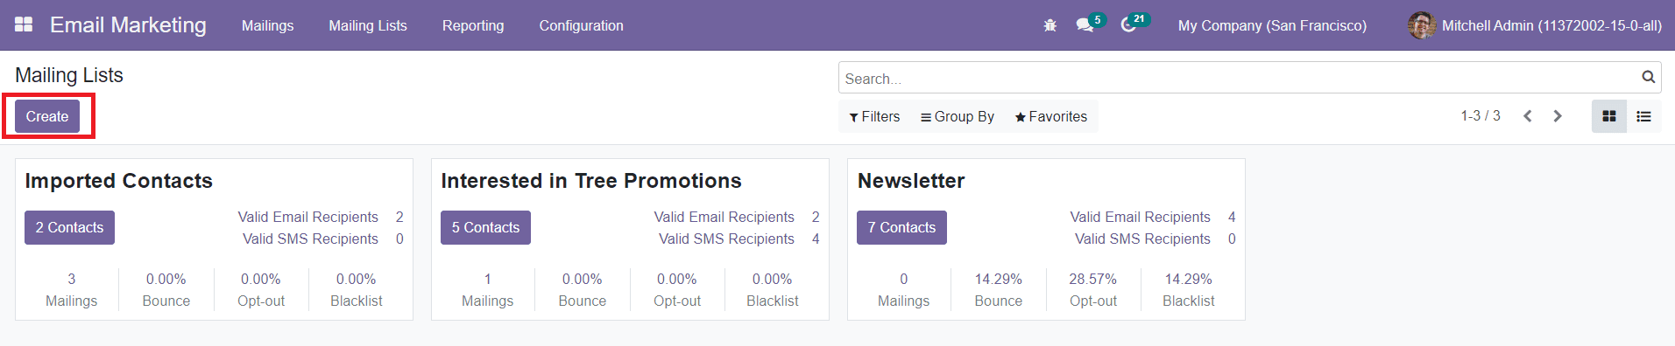Open 7 Contacts of Newsletter
This screenshot has height=346, width=1675.
point(901,227)
